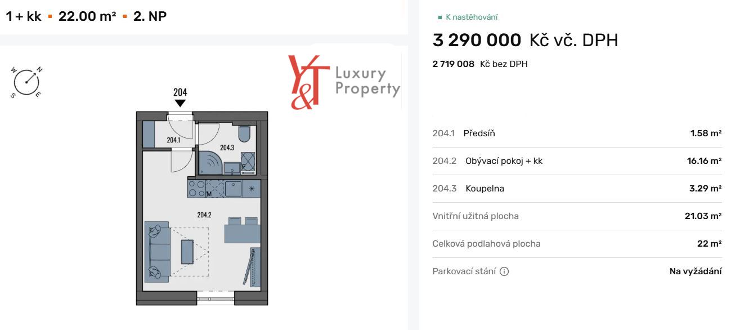Click the 204.1 Předsíň row
Image resolution: width=731 pixels, height=330 pixels.
(577, 133)
